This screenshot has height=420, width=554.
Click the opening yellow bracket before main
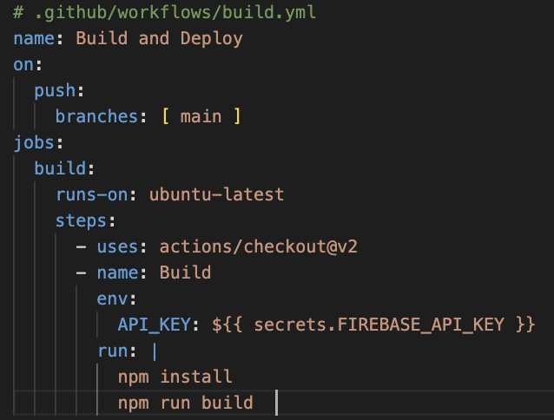coord(166,116)
